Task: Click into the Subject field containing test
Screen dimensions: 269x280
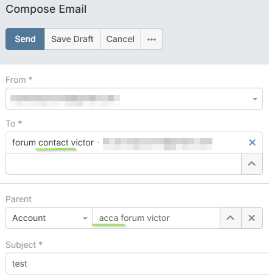Action: pyautogui.click(x=138, y=264)
